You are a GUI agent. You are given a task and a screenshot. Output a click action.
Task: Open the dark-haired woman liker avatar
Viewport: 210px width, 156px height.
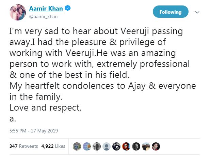click(x=156, y=146)
